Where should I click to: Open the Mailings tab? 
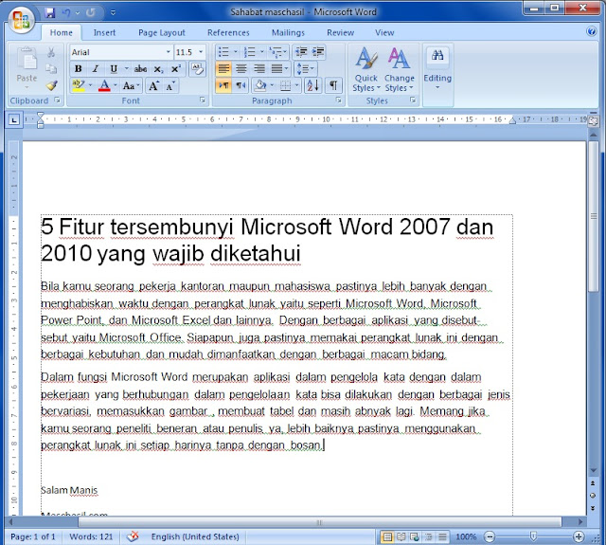(288, 32)
